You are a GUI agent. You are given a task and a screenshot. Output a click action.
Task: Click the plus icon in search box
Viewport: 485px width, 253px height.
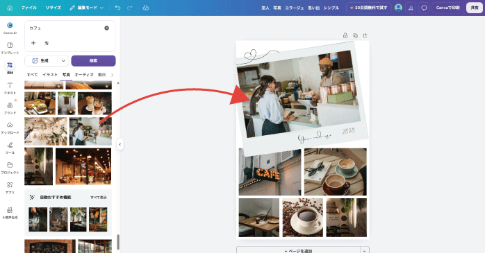pos(33,43)
